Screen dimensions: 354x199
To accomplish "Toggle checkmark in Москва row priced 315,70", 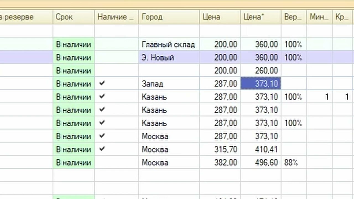I will 102,149.
